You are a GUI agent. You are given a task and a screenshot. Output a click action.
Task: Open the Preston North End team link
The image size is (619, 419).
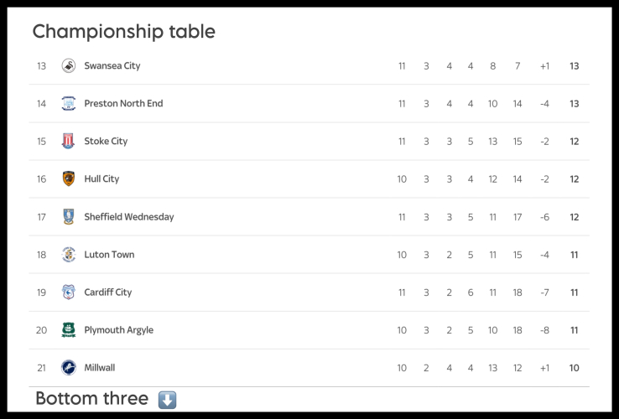pyautogui.click(x=123, y=104)
